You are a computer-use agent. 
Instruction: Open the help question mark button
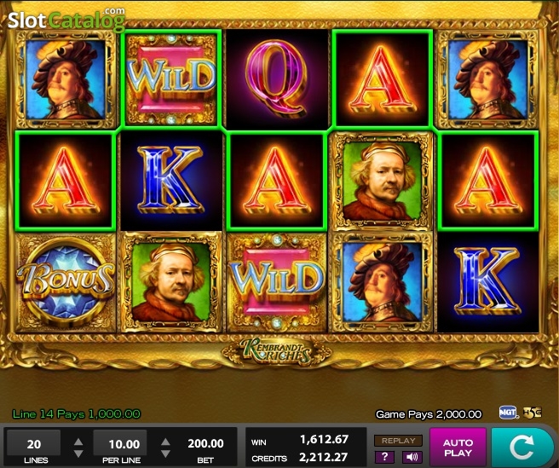coord(384,457)
